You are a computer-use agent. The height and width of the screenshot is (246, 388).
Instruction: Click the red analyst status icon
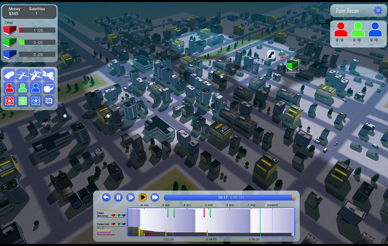[340, 30]
